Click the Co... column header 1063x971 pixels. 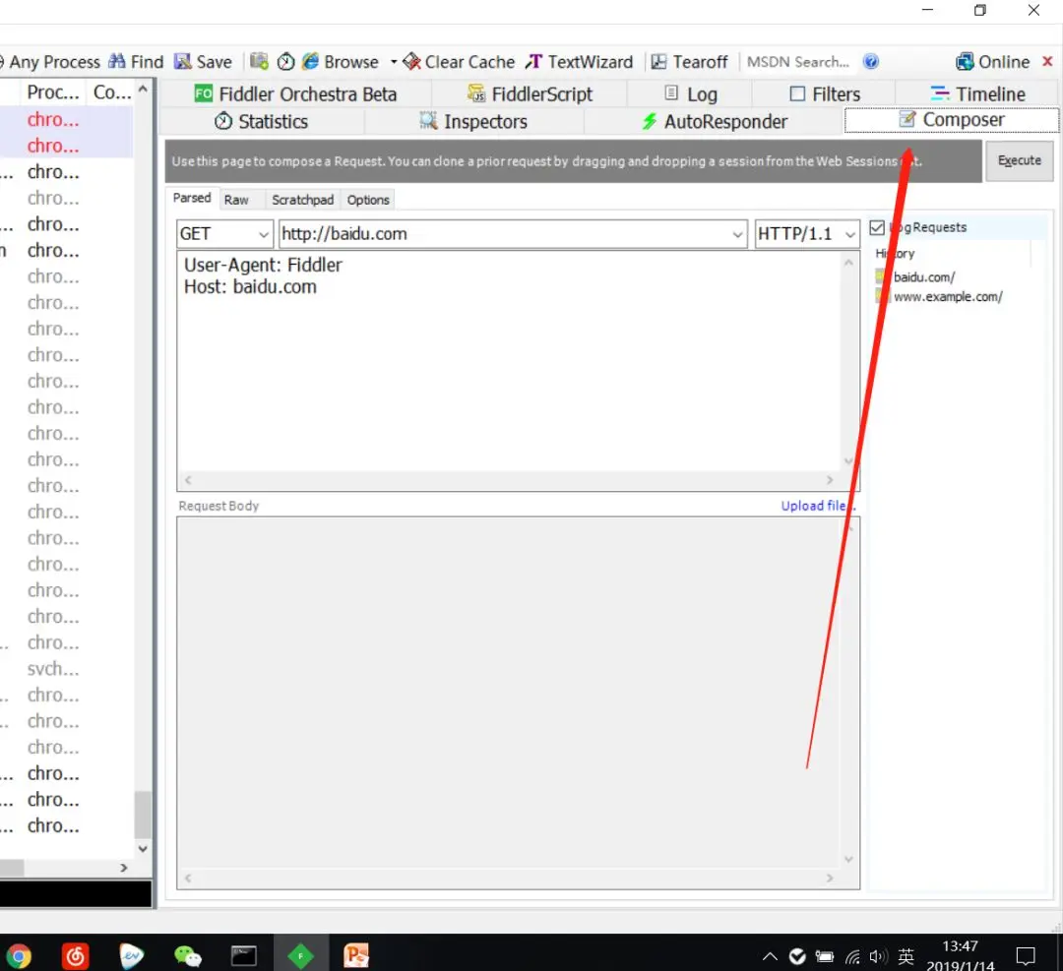(x=112, y=92)
